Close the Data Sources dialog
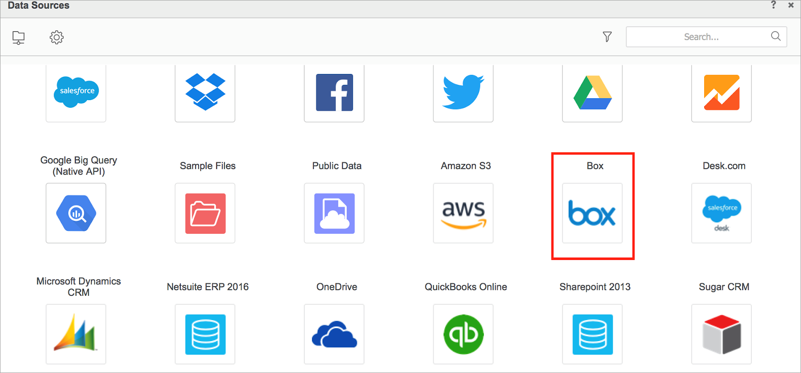Image resolution: width=801 pixels, height=373 pixels. point(791,5)
